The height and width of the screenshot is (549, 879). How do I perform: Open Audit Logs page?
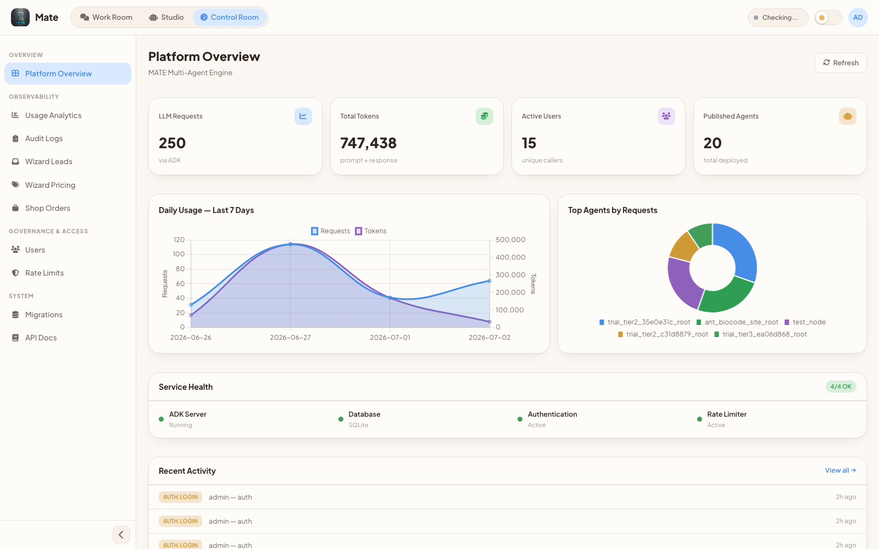68,138
